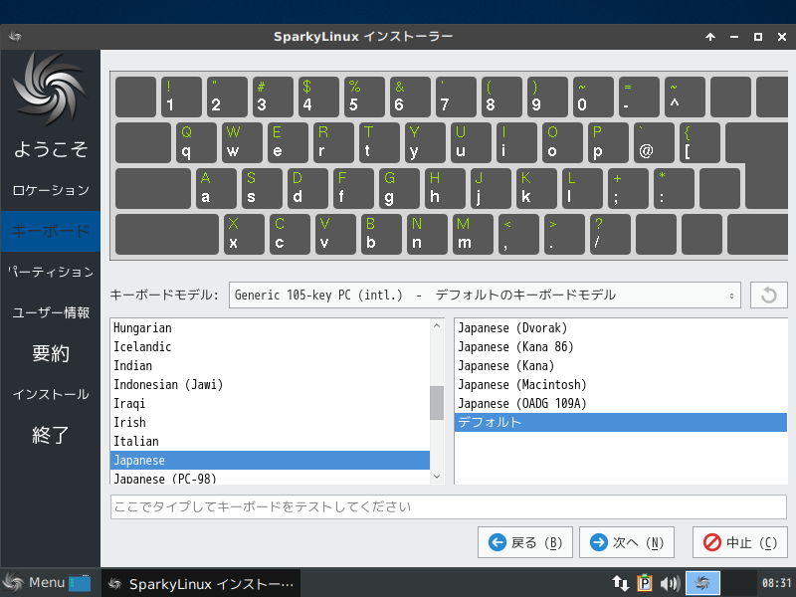Select the キーボード step in sidebar
796x597 pixels.
(51, 231)
